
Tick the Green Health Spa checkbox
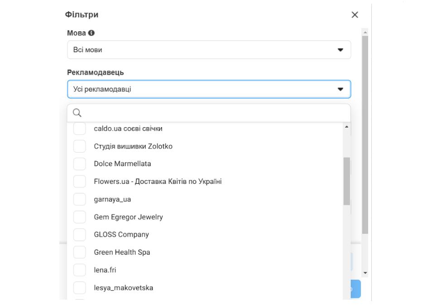tap(79, 252)
